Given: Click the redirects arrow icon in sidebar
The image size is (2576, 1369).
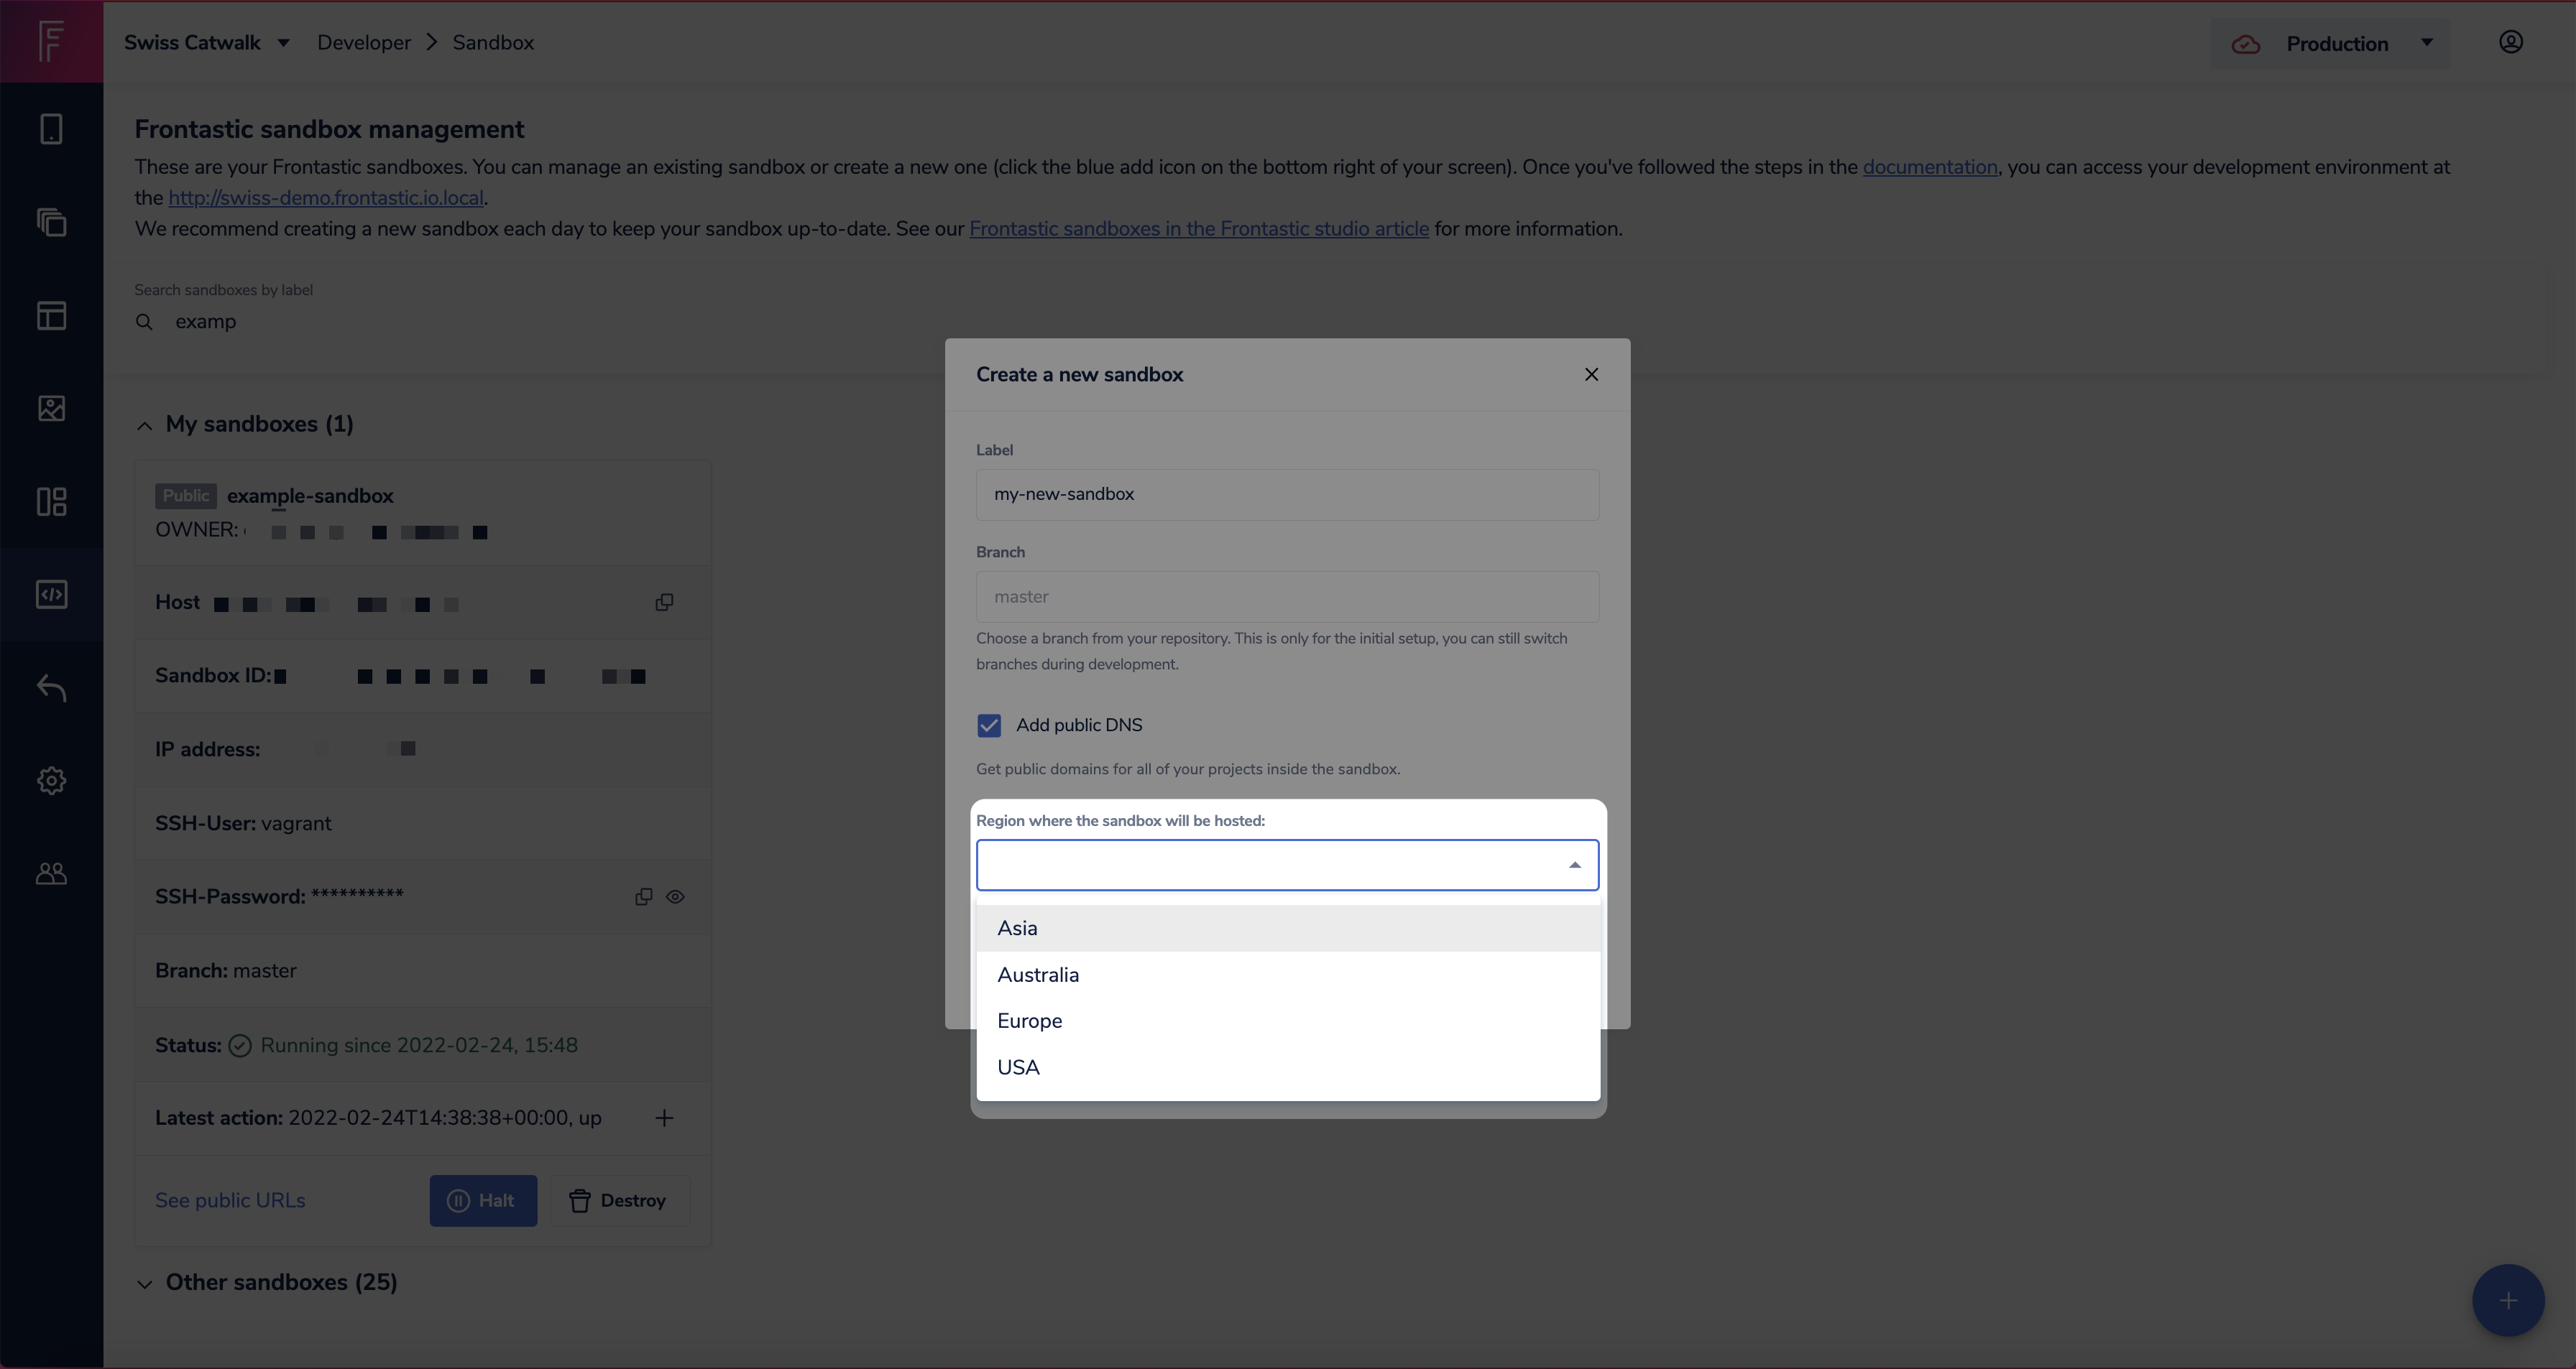Looking at the screenshot, I should (51, 687).
